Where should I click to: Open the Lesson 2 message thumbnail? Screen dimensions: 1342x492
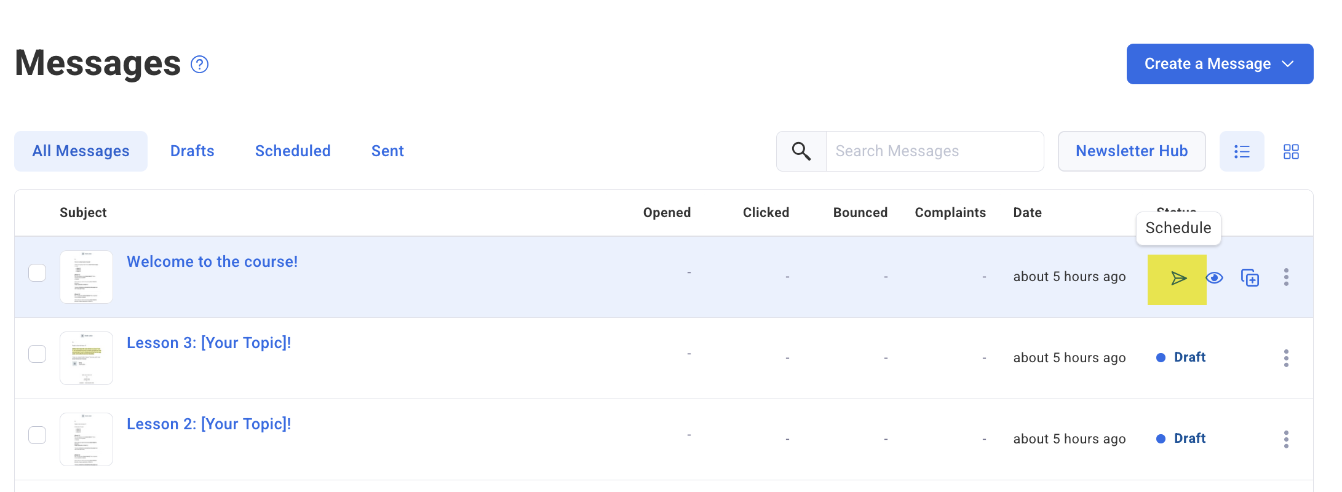tap(86, 439)
